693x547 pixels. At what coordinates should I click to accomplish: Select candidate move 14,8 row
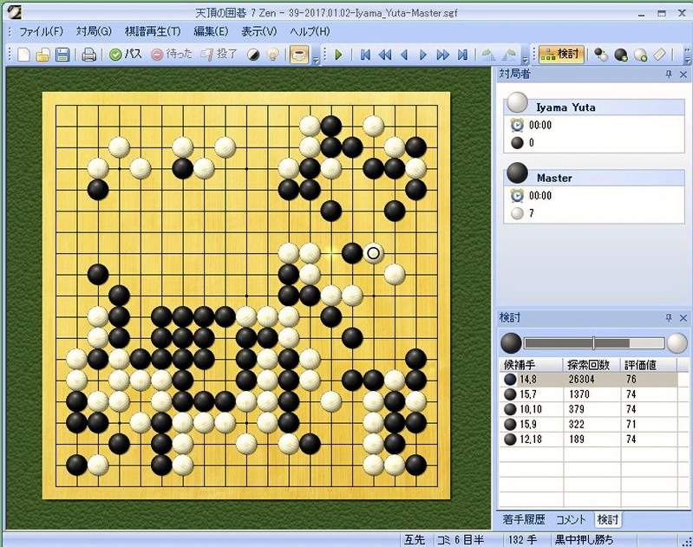coord(585,379)
